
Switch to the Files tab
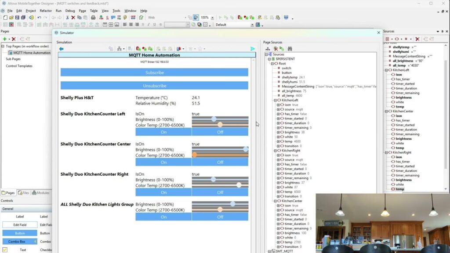23,193
